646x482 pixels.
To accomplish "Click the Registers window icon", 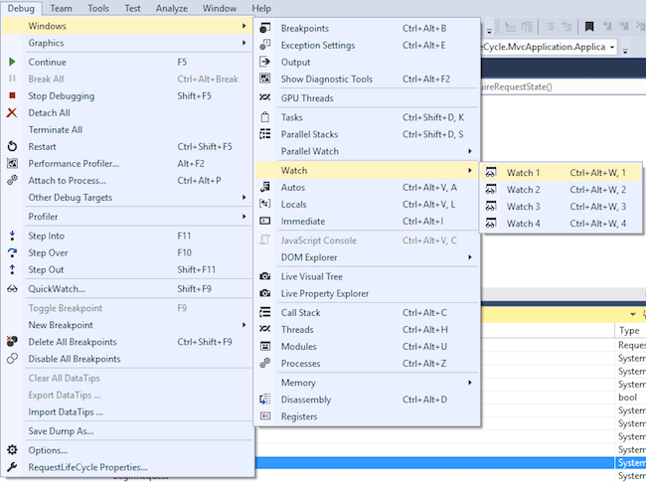I will [x=265, y=416].
